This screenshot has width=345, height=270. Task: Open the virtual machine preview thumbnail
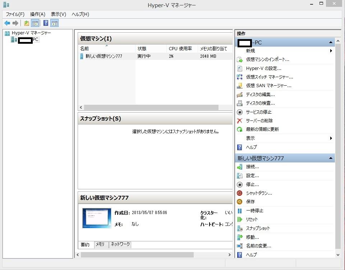(97, 218)
